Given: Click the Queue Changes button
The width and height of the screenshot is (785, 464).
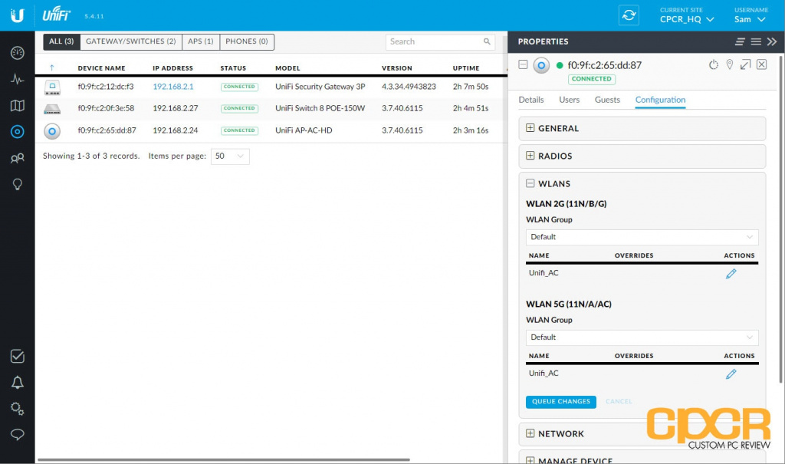Looking at the screenshot, I should (561, 401).
